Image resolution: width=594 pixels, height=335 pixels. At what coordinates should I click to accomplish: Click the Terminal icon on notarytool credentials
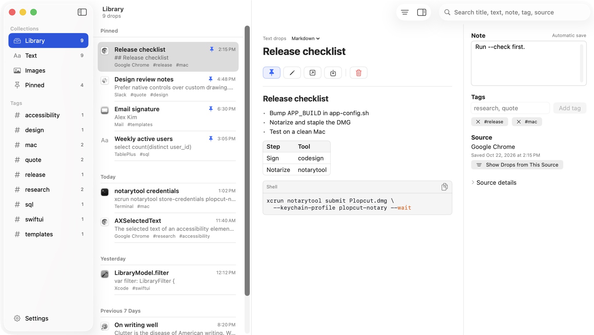(x=105, y=192)
